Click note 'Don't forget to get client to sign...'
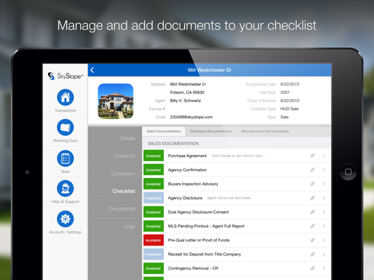The height and width of the screenshot is (280, 374). coord(238,156)
